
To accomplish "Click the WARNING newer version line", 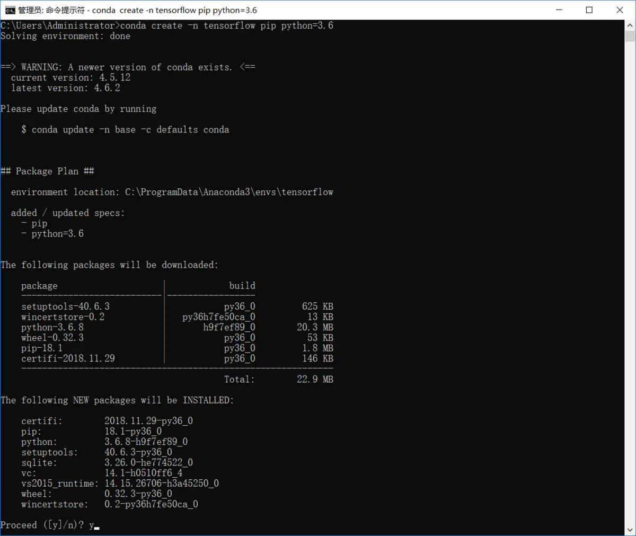I will (128, 67).
